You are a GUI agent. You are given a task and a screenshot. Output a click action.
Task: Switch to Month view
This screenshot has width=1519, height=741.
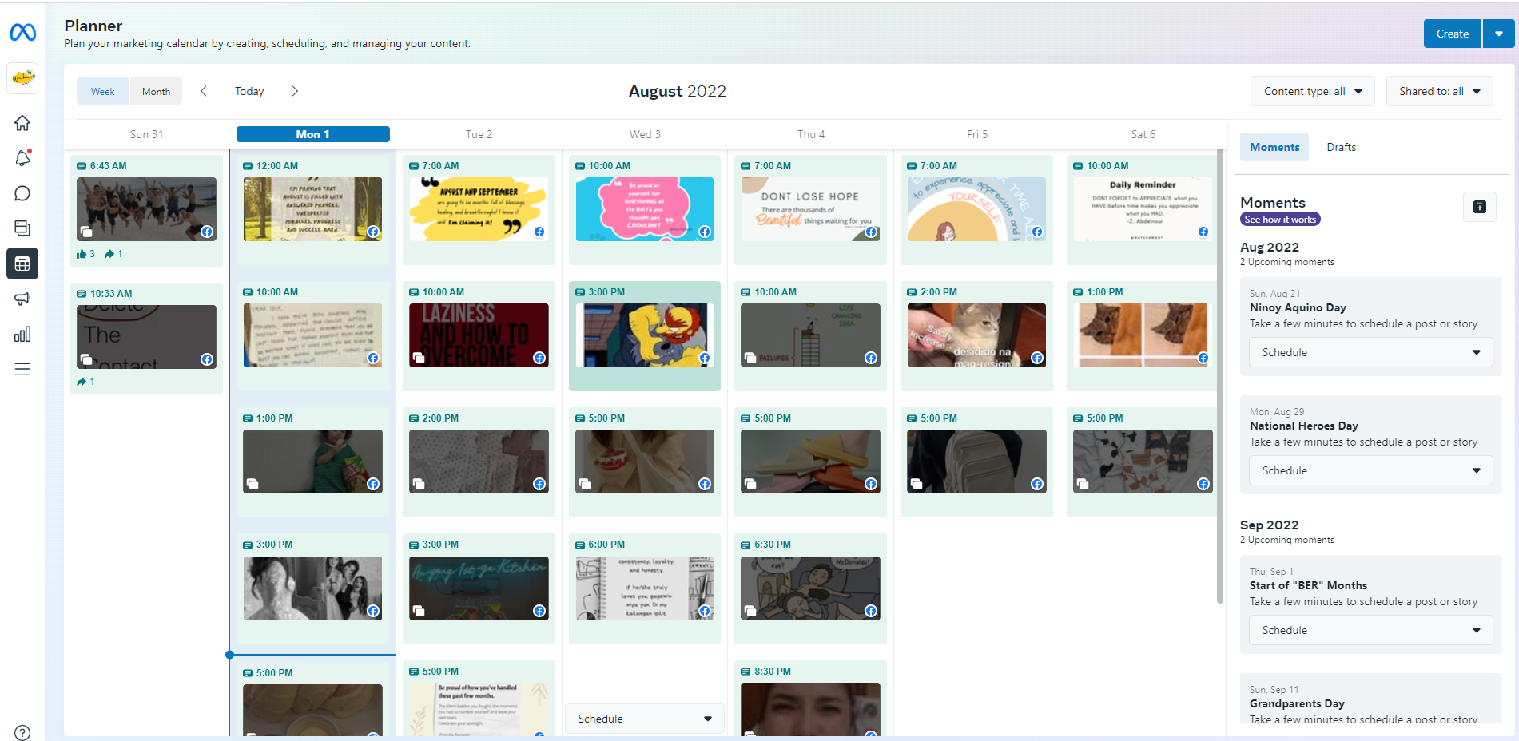[156, 91]
